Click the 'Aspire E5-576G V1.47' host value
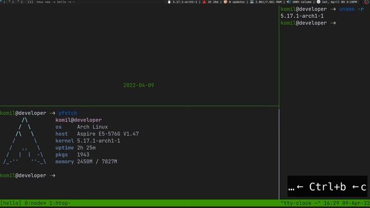Screen dimensions: 370x208 [108, 134]
